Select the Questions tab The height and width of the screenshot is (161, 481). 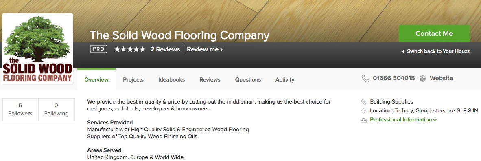[248, 79]
